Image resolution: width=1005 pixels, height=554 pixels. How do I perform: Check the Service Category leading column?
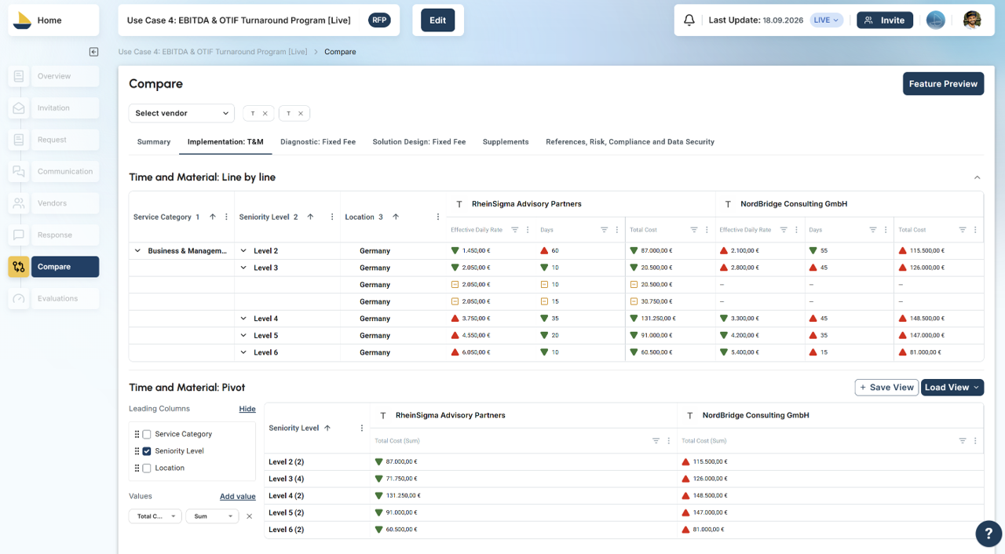click(147, 434)
